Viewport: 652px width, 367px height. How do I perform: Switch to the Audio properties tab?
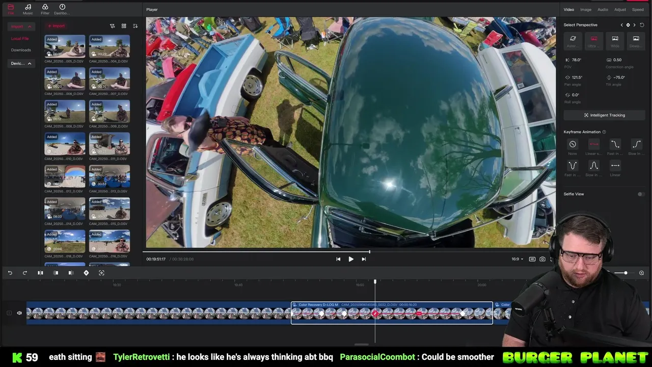coord(603,10)
